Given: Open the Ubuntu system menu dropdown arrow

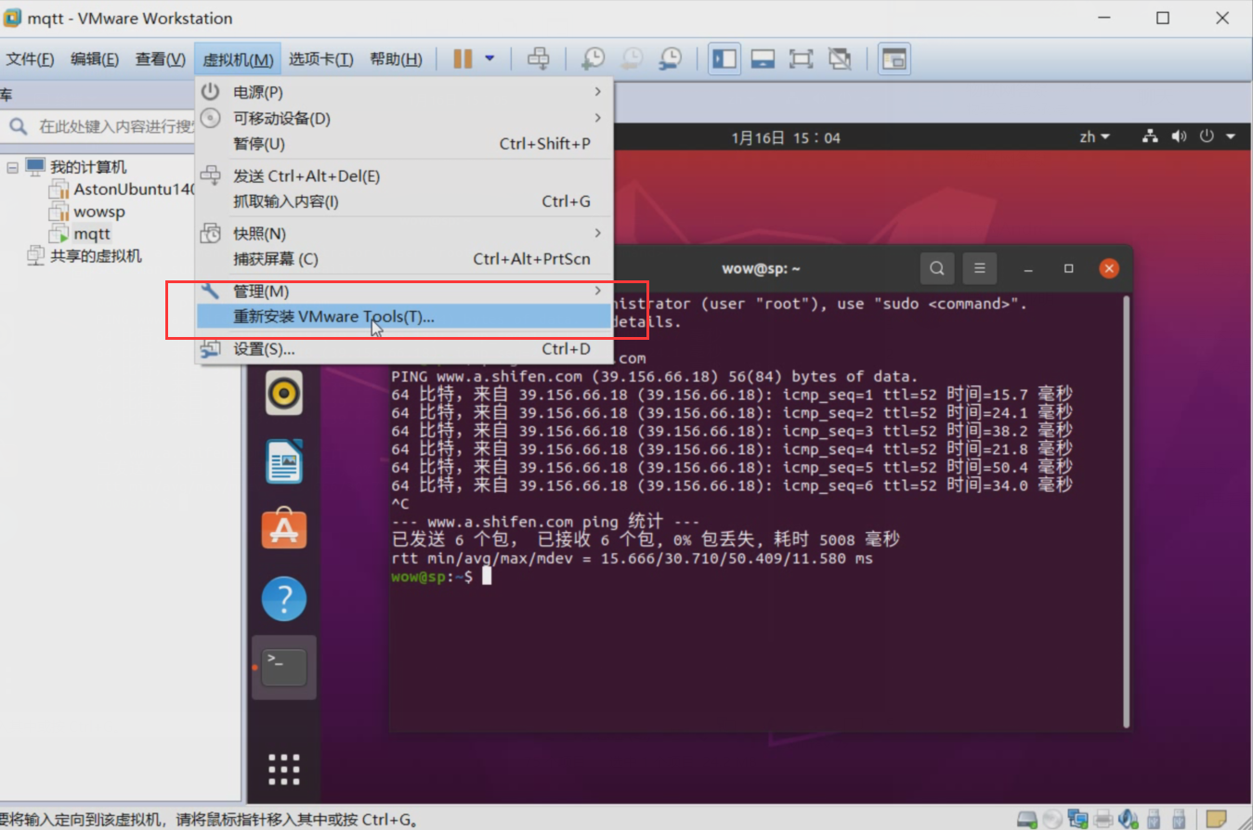Looking at the screenshot, I should click(x=1231, y=136).
